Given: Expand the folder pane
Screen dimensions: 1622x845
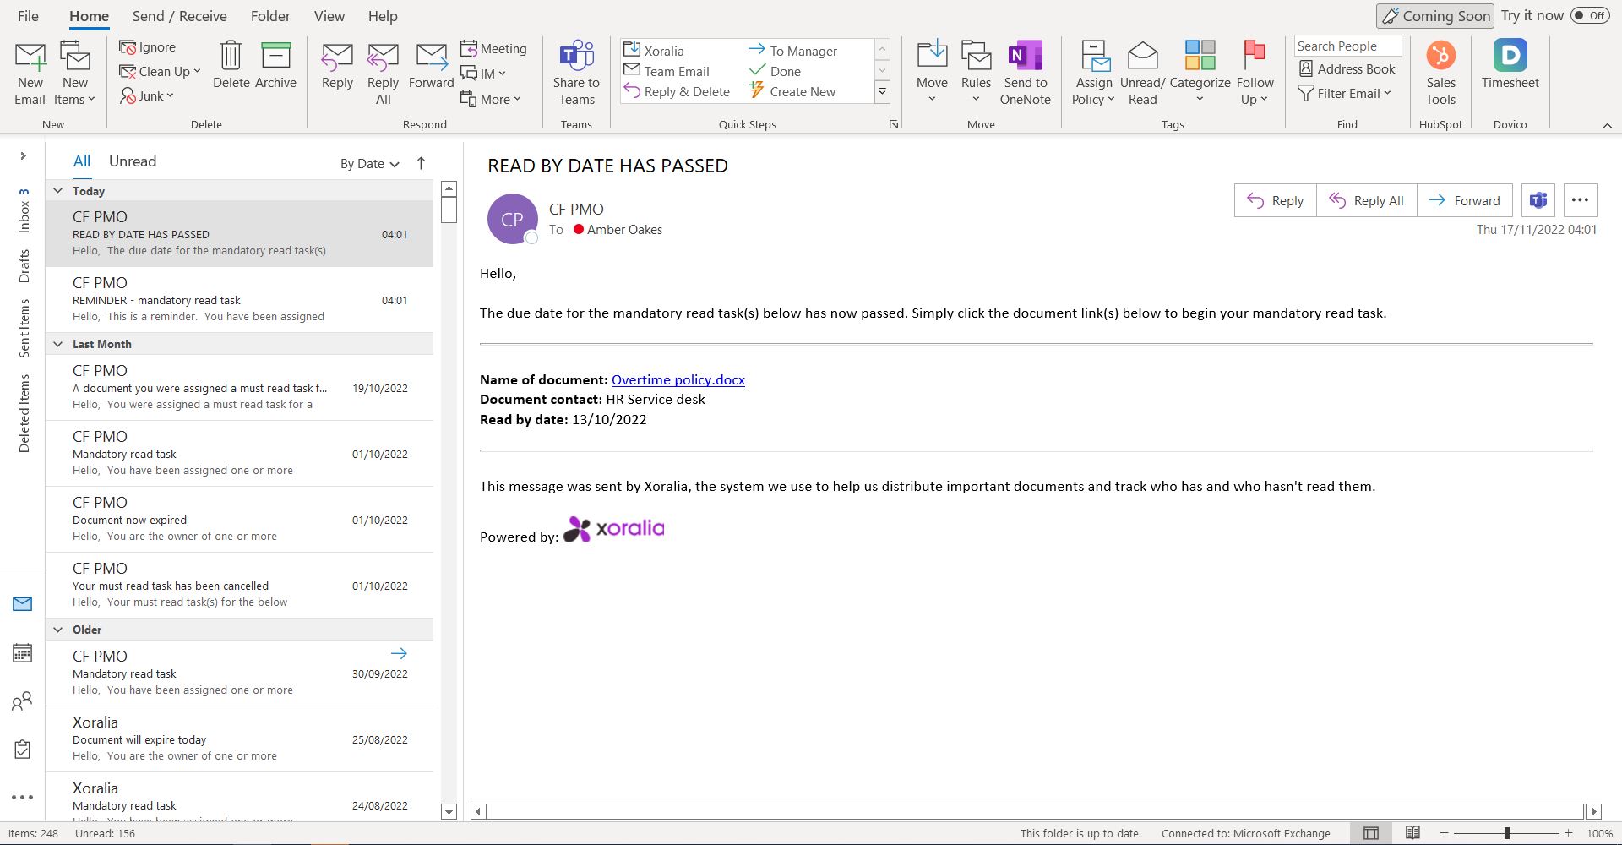Looking at the screenshot, I should [23, 155].
